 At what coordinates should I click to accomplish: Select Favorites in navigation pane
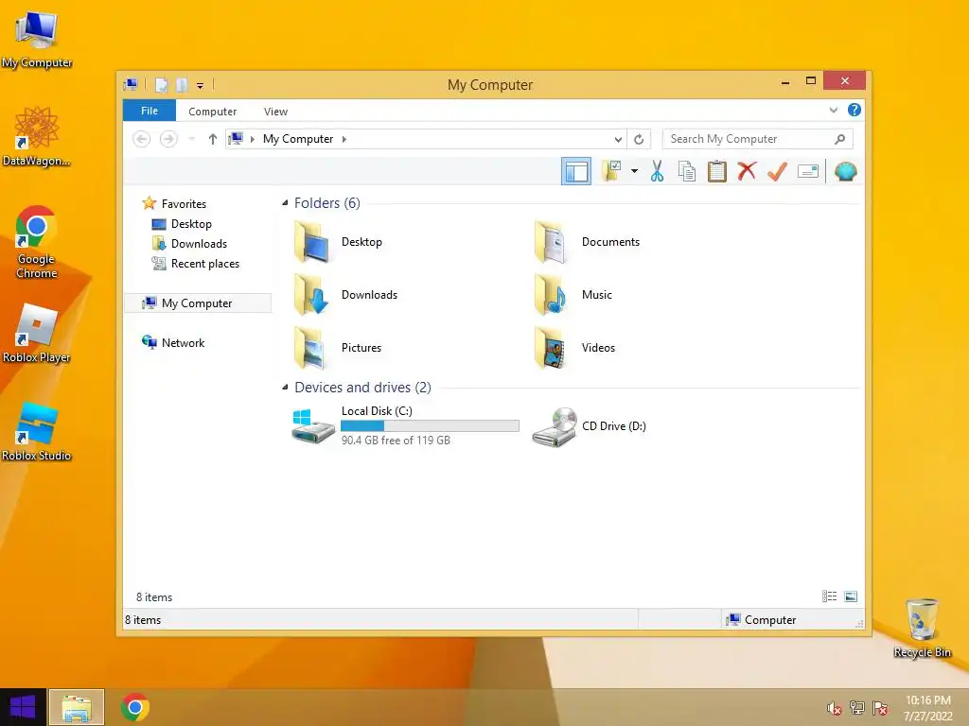(184, 204)
